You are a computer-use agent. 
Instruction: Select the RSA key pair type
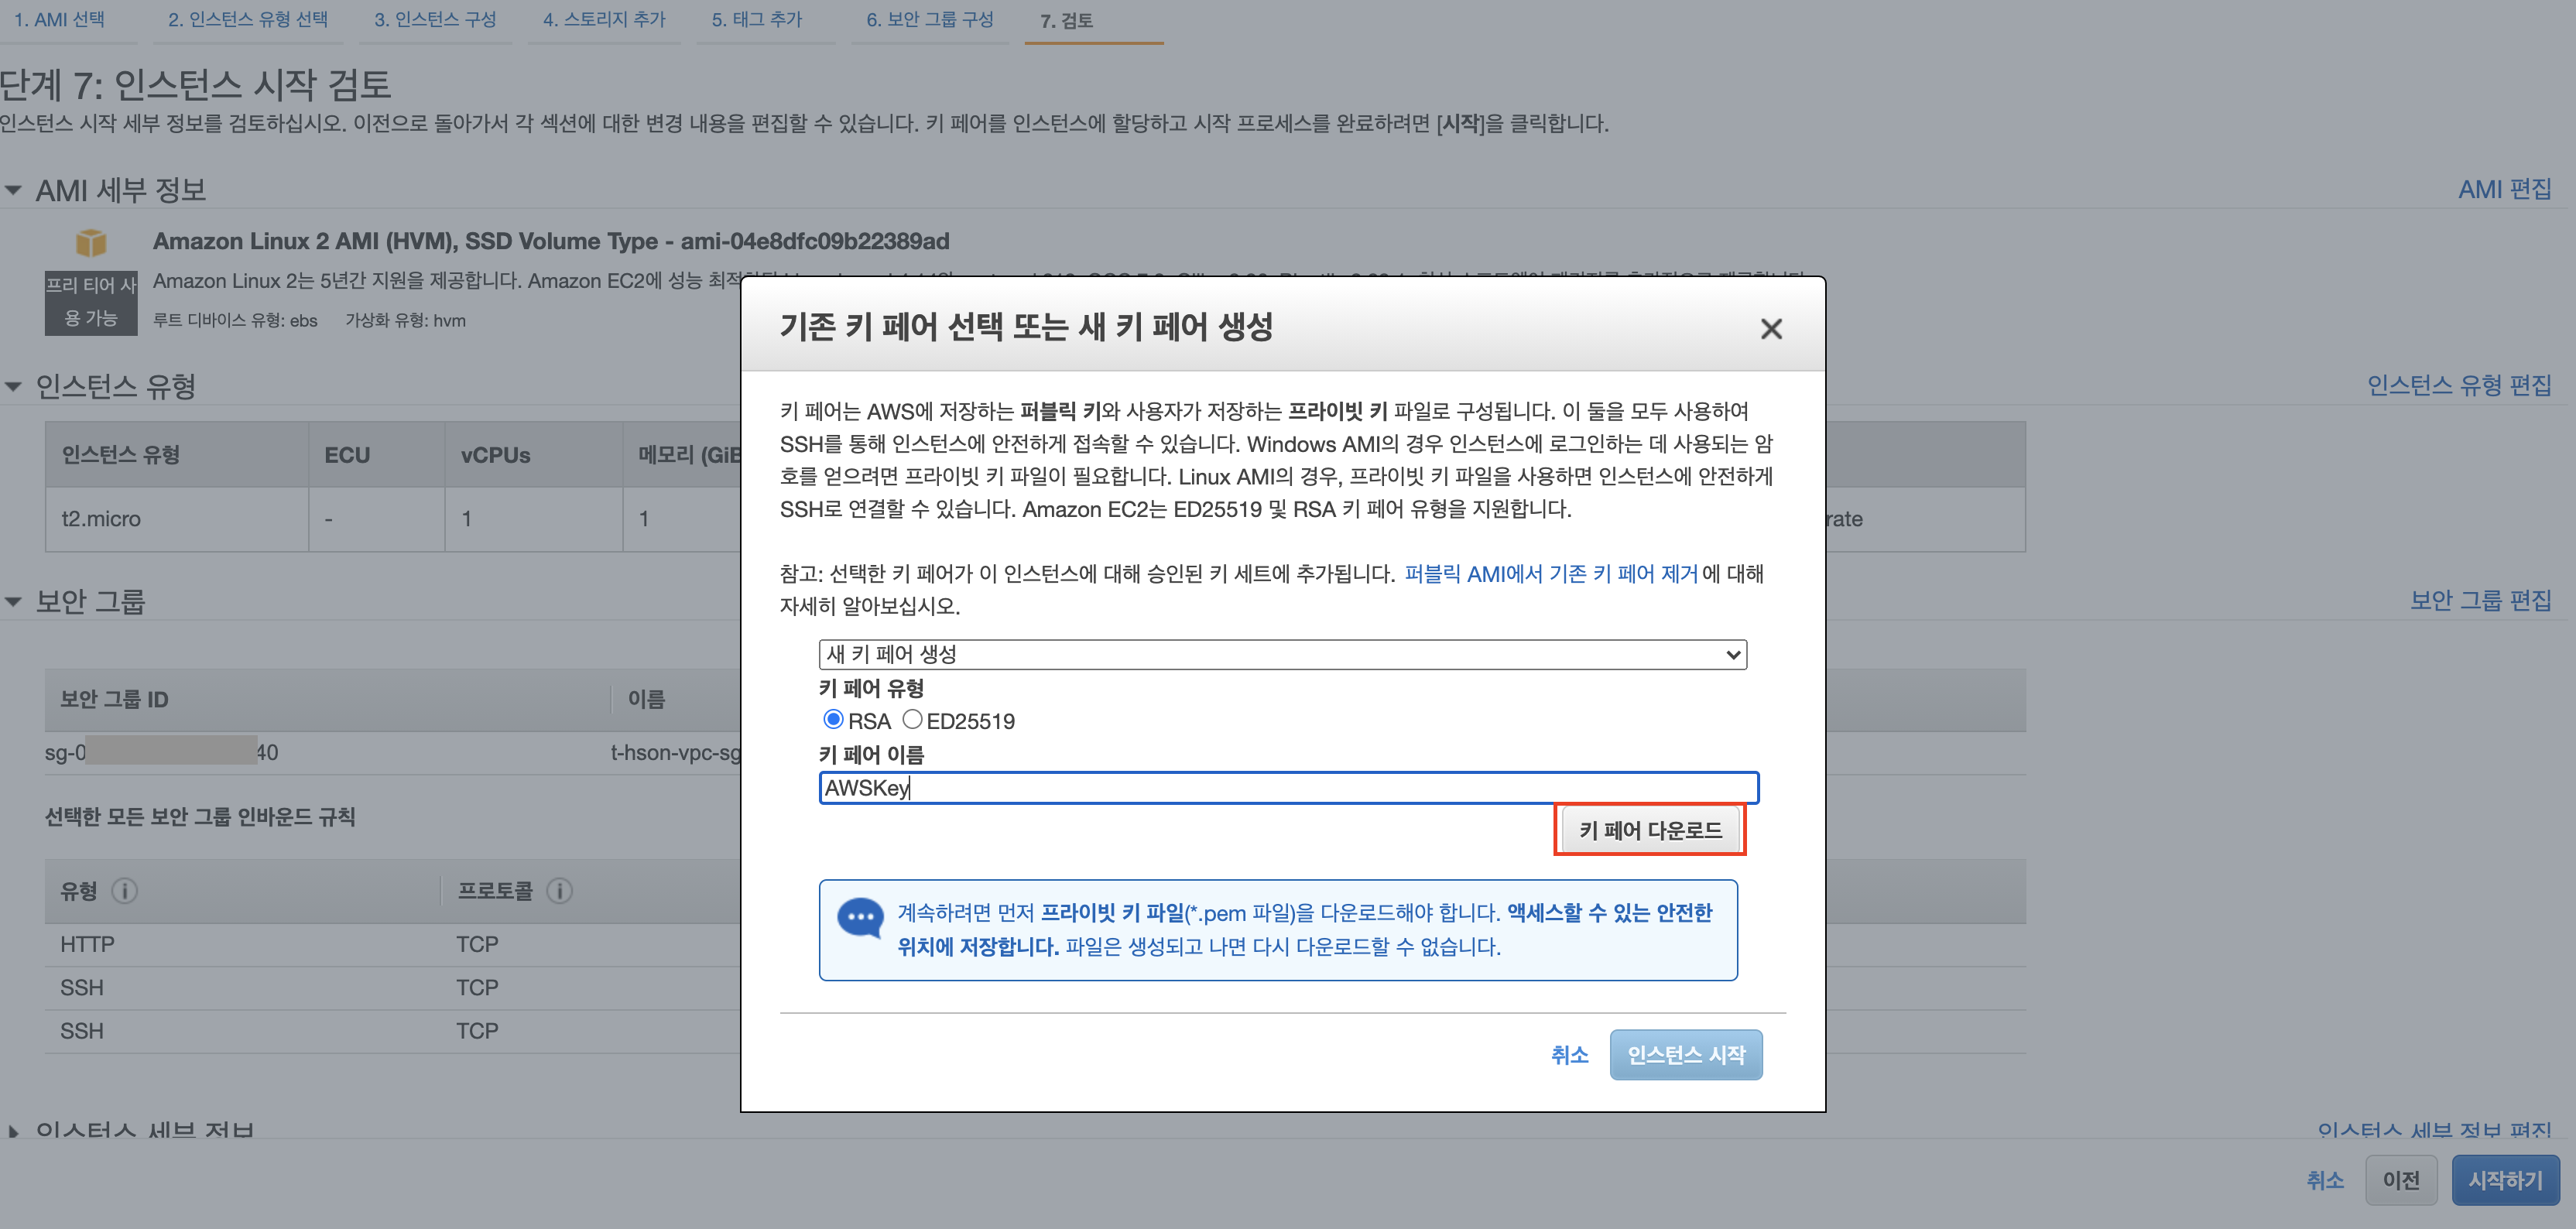click(833, 719)
